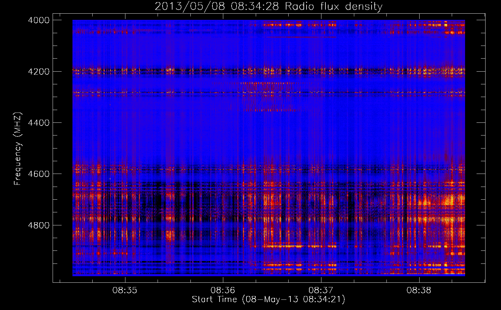
Task: Select the 4800 frequency axis label
Action: coord(39,225)
